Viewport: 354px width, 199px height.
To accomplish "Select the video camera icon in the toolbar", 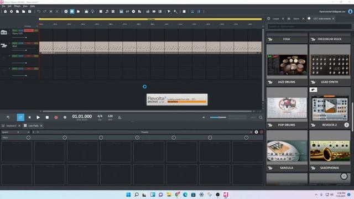I will [154, 12].
